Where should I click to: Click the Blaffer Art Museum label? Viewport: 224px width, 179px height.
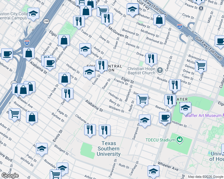pos(203,115)
